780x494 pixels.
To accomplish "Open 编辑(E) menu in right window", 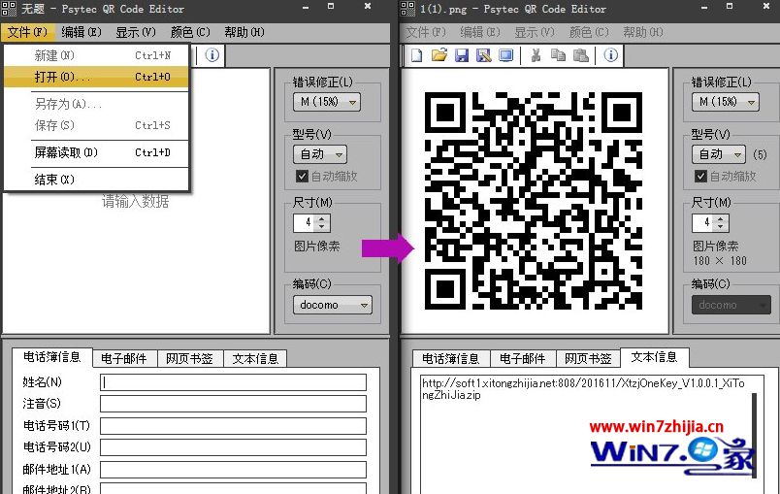I will pos(479,32).
